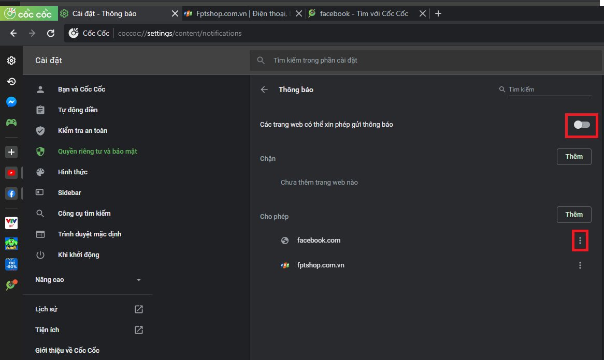This screenshot has height=360, width=604.
Task: Open Tiện ích link
Action: 47,330
